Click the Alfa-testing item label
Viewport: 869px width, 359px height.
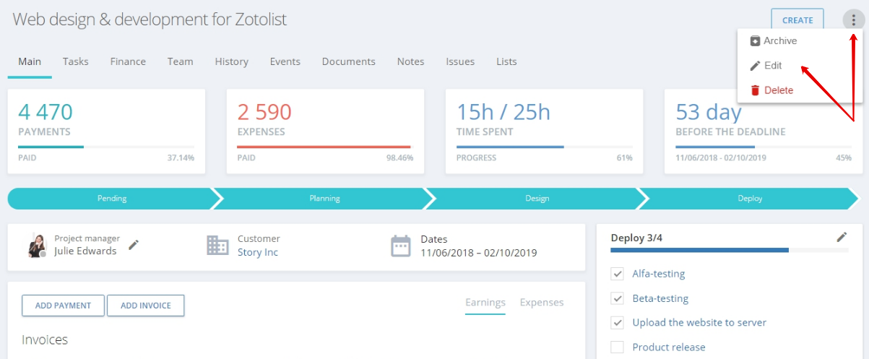pos(659,274)
